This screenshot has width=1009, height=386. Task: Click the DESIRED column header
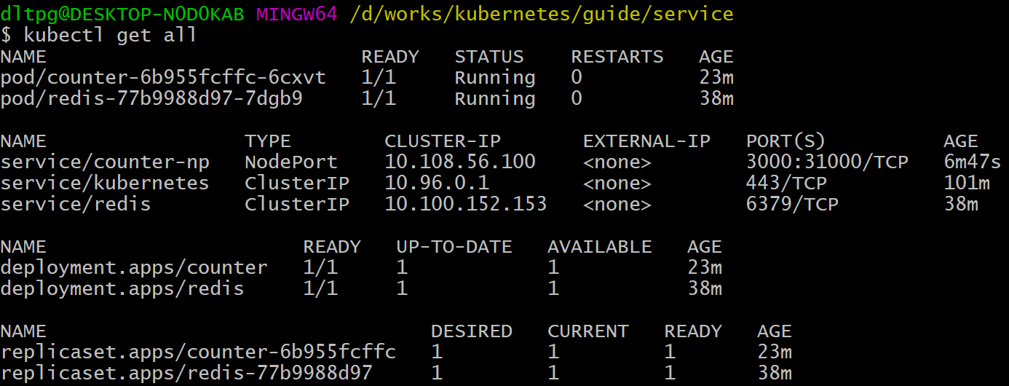tap(472, 331)
